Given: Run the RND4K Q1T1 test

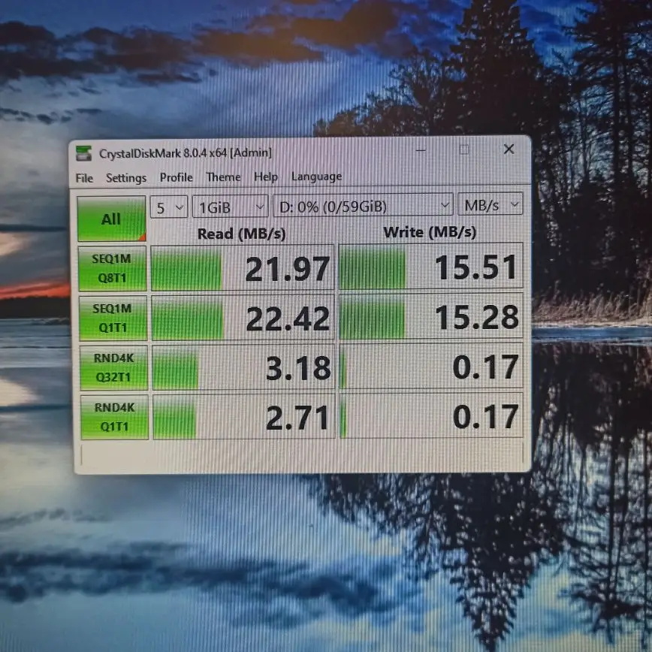Looking at the screenshot, I should (114, 417).
